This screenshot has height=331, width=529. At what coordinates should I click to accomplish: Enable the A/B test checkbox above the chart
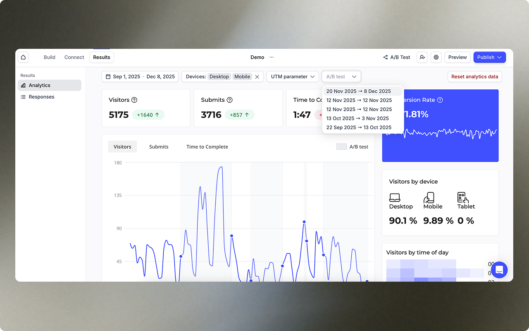point(341,146)
